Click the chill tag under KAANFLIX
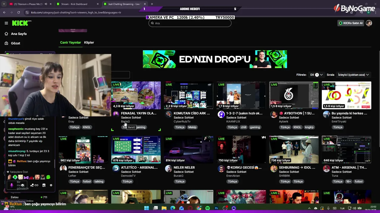Image resolution: width=380 pixels, height=213 pixels. [244, 127]
